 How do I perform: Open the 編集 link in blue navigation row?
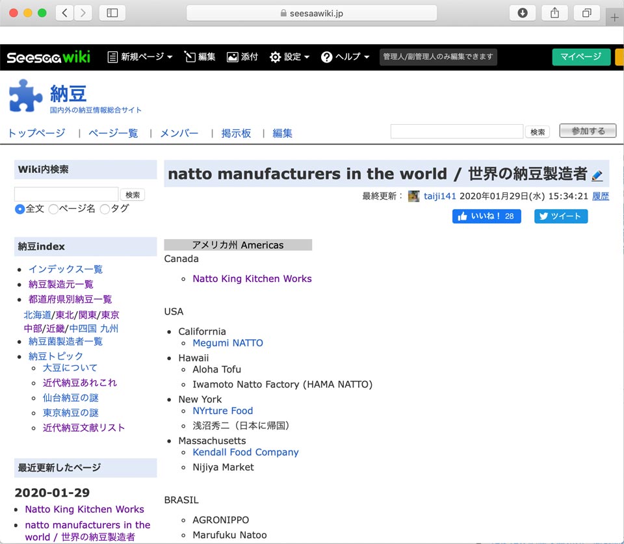point(282,133)
